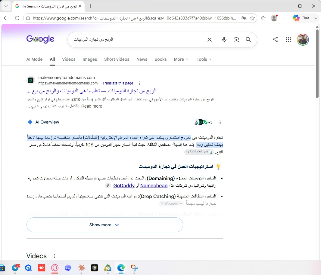Viewport: 321px width, 275px height.
Task: Expand the More search filters dropdown
Action: click(x=181, y=59)
